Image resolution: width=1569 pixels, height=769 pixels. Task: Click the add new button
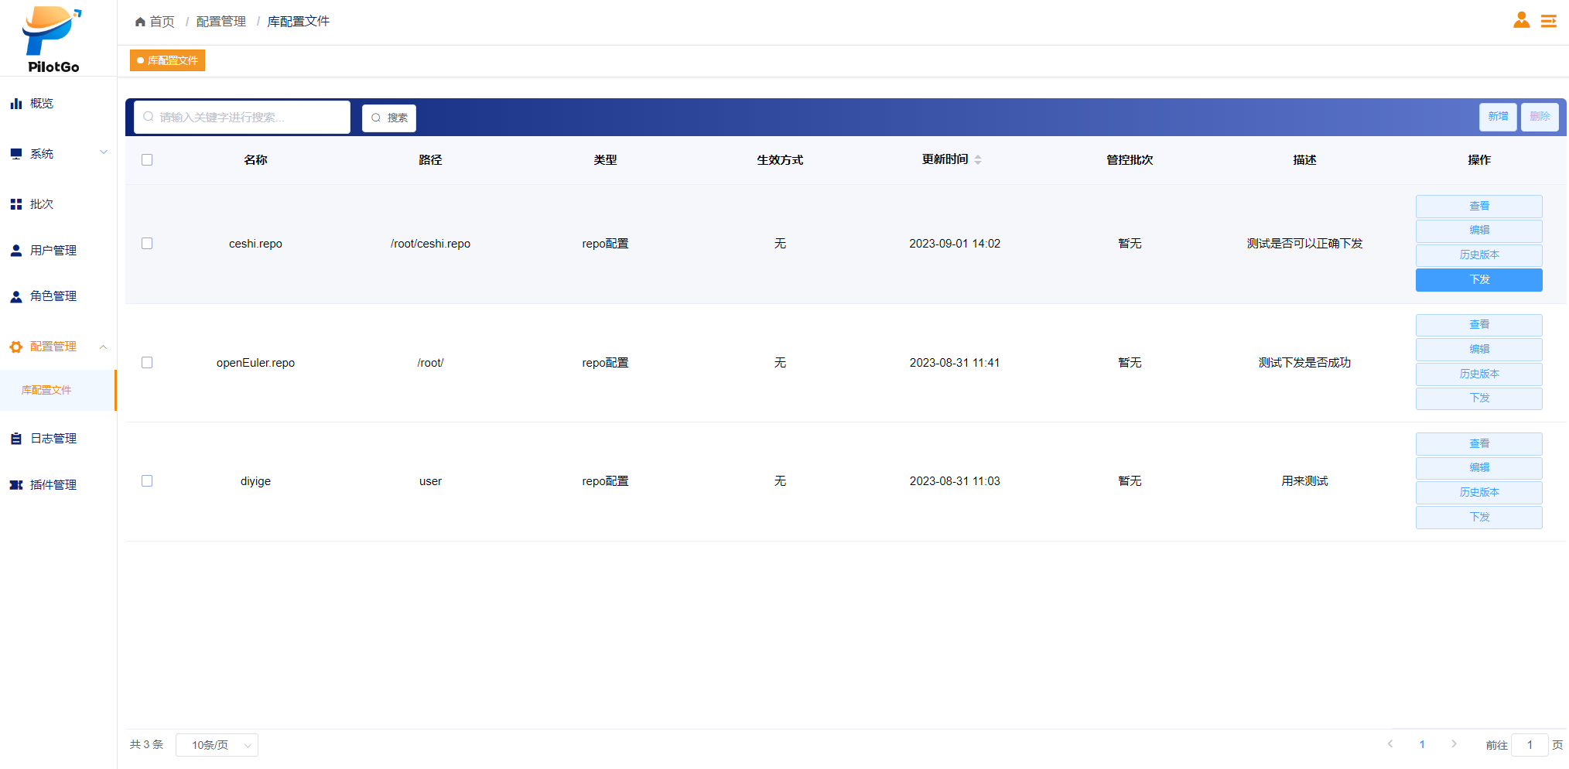click(1498, 117)
